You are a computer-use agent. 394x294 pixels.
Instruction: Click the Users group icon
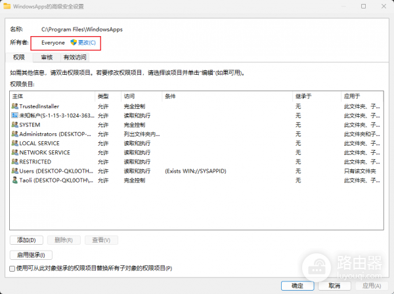coord(15,171)
